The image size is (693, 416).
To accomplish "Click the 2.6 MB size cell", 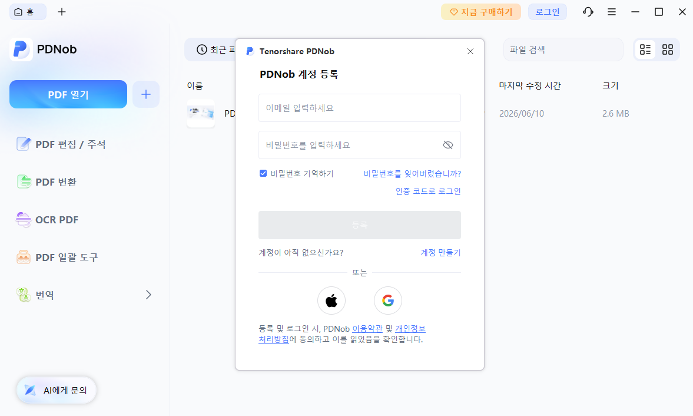I will tap(616, 114).
